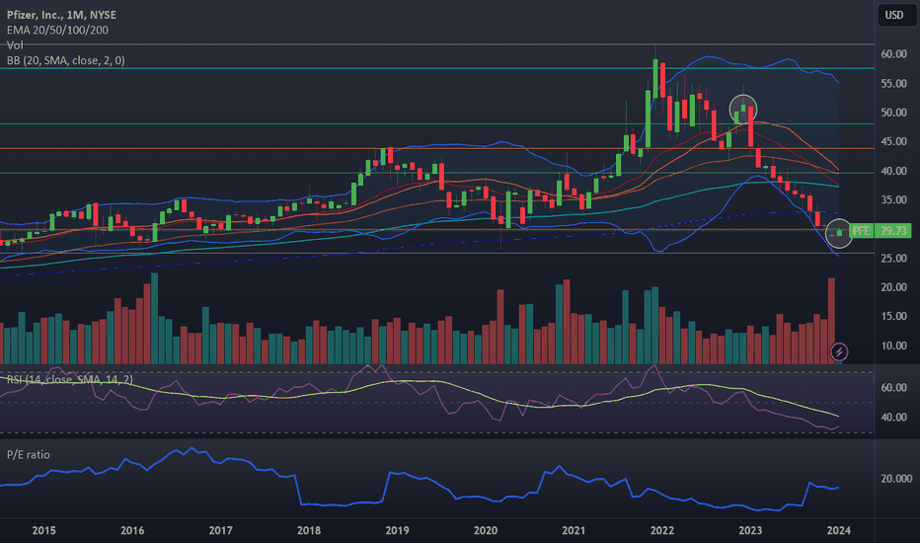Click the 2022 label on time axis
This screenshot has height=543, width=920.
tap(661, 531)
